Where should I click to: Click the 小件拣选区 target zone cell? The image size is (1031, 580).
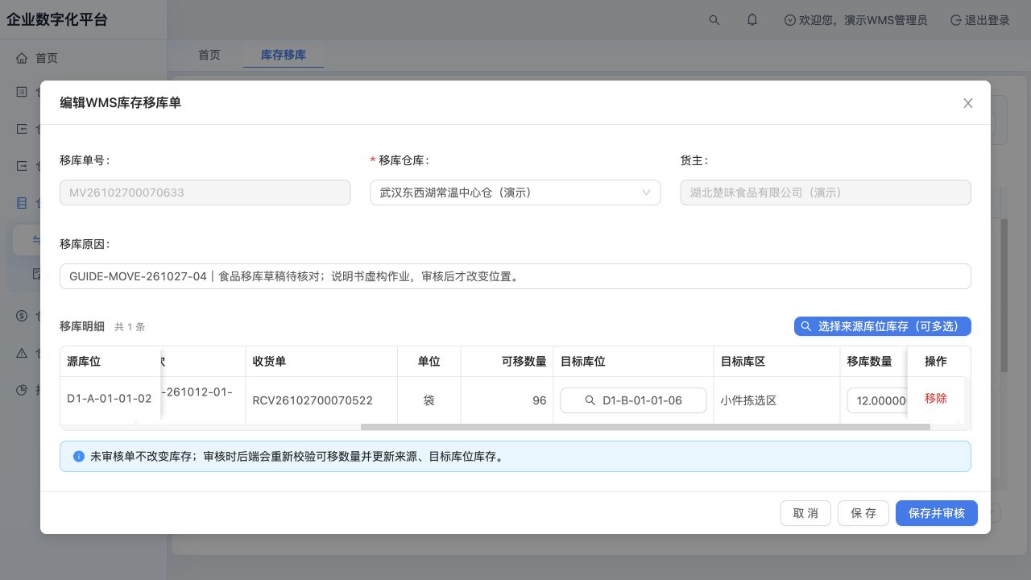tap(749, 400)
